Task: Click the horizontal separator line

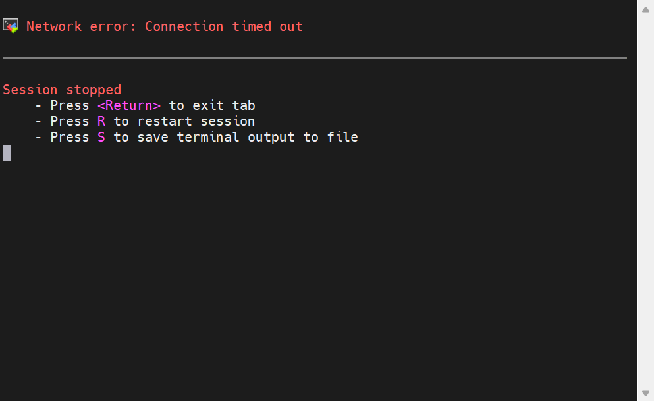Action: [315, 58]
